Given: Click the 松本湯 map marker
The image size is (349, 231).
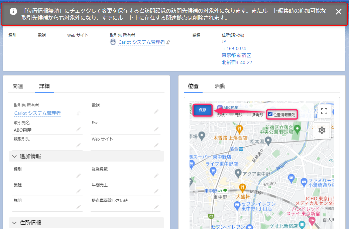Looking at the screenshot, I should click(x=268, y=141).
